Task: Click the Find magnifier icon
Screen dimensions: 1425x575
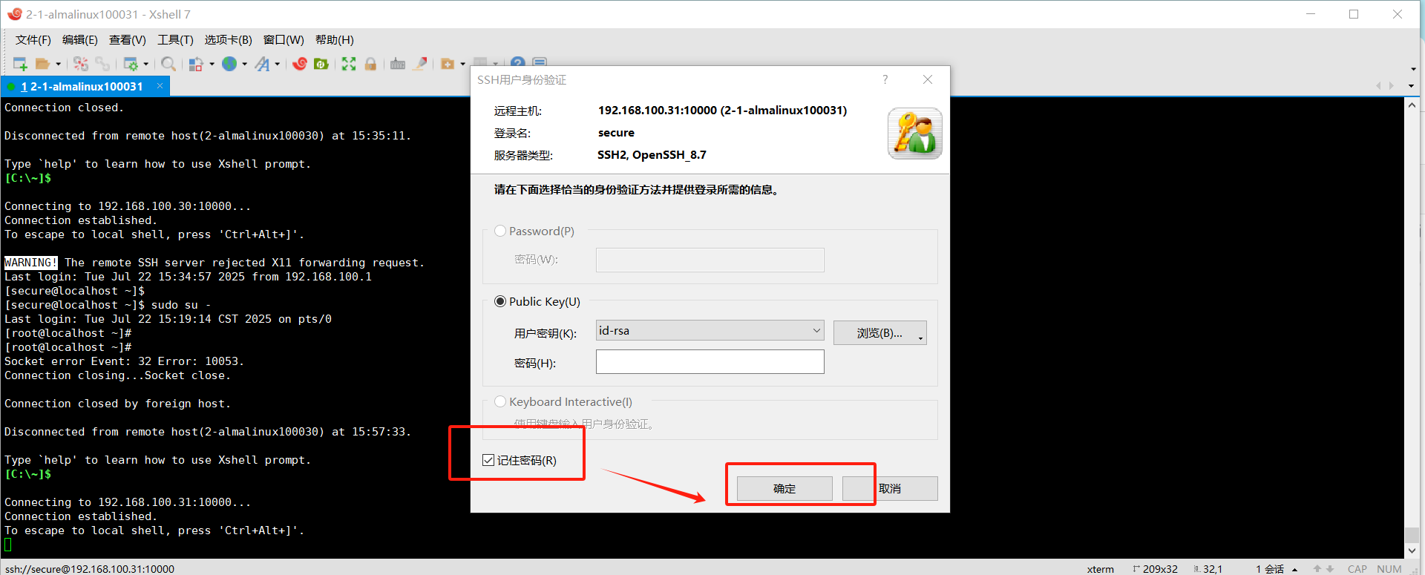Action: point(168,64)
